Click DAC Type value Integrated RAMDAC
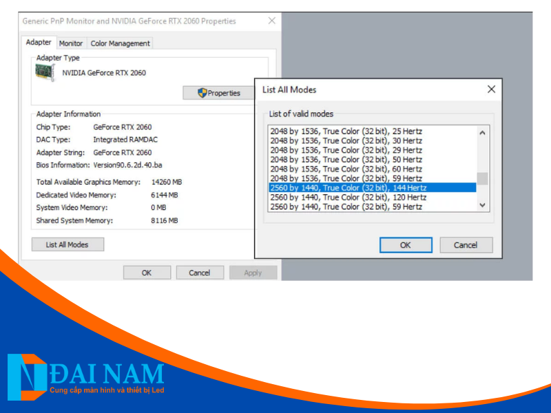 coord(125,140)
